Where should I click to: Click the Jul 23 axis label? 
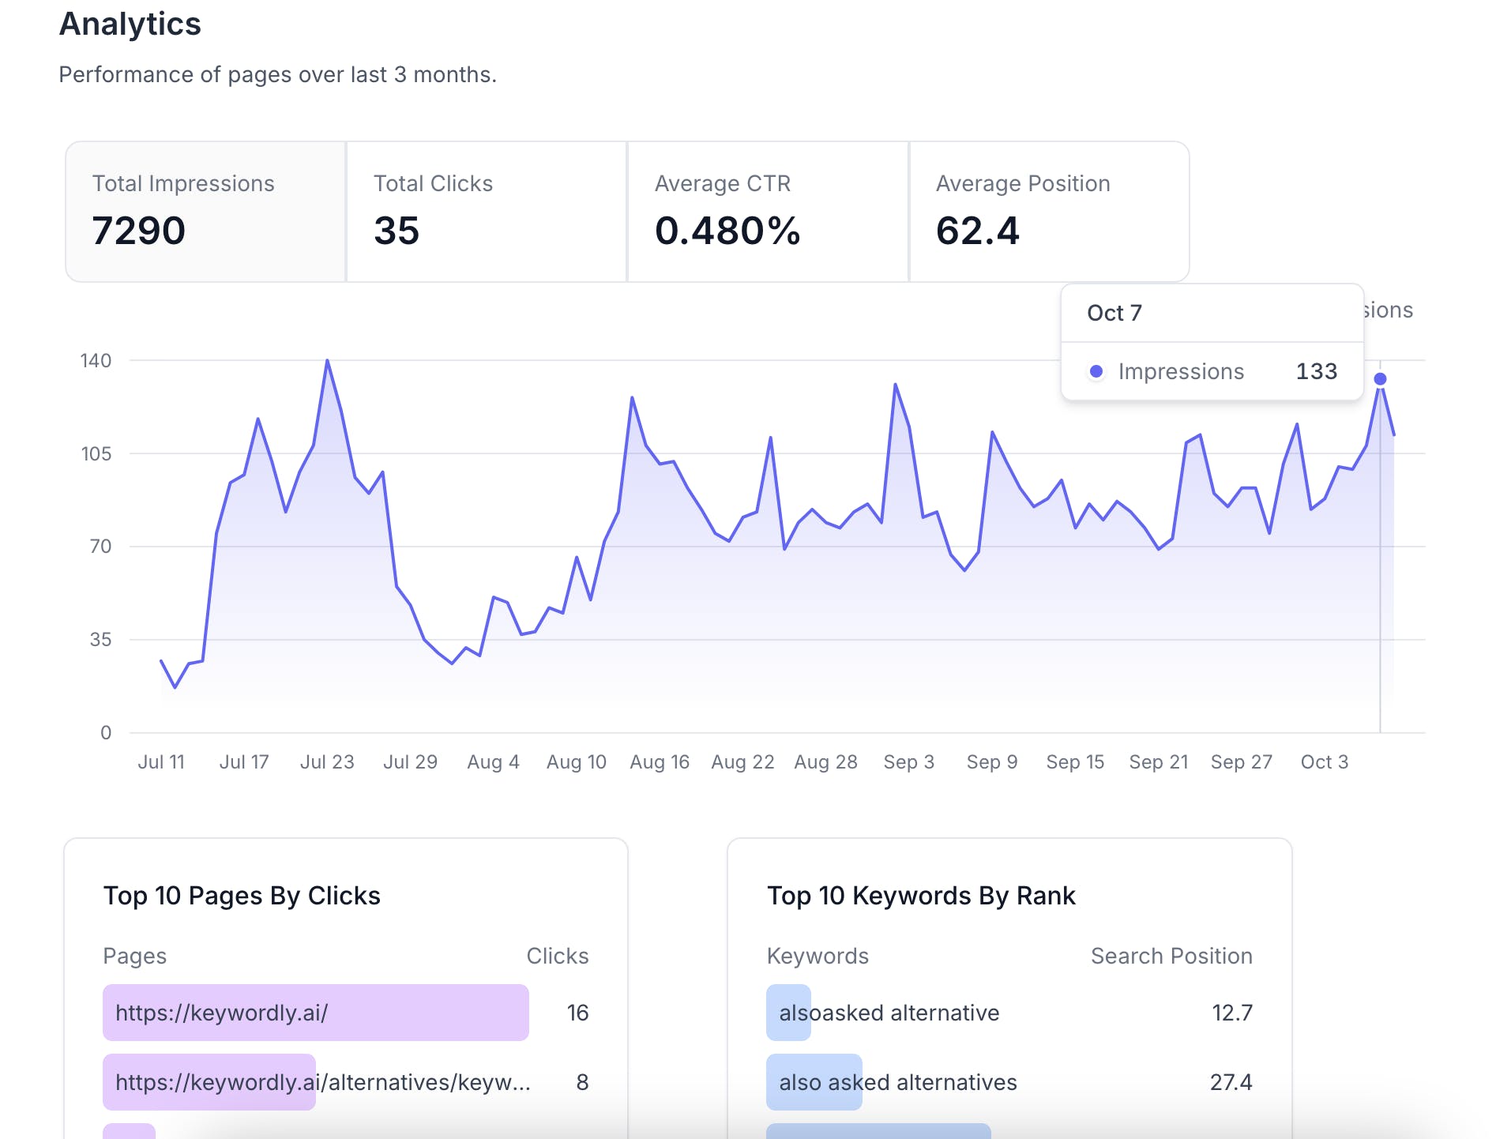[x=327, y=762]
